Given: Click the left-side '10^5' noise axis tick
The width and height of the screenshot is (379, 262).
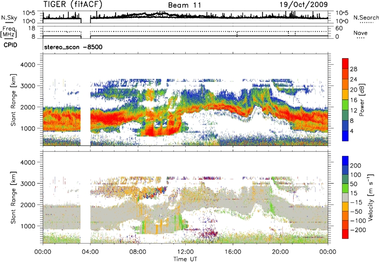Looking at the screenshot, I should (x=29, y=13).
